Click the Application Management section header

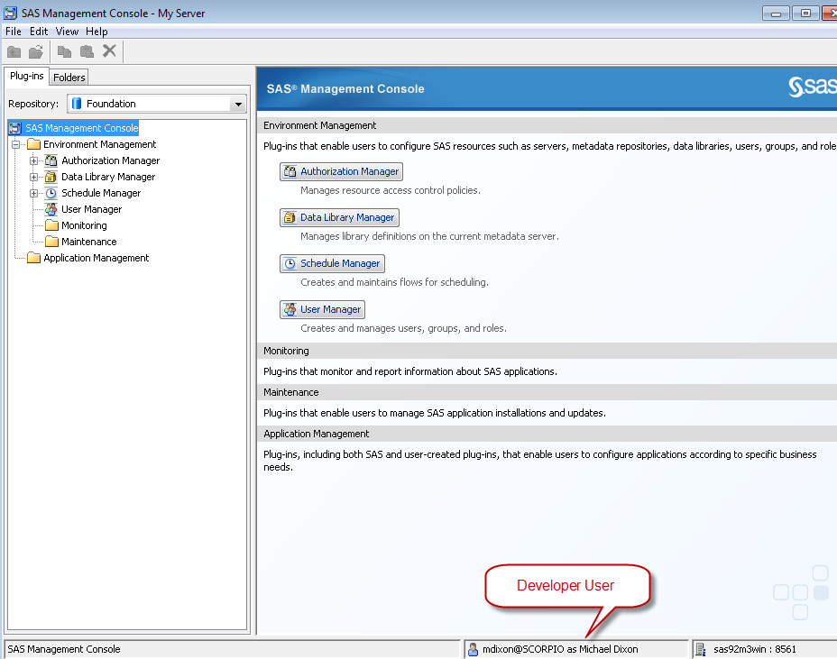point(547,434)
